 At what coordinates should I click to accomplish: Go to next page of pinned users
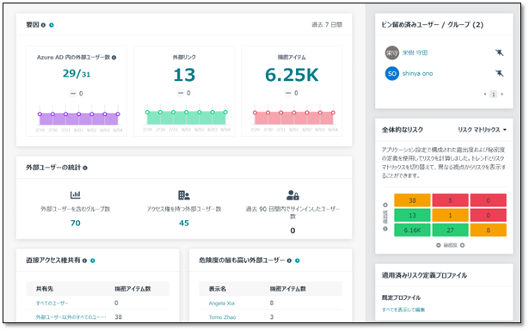pos(502,94)
